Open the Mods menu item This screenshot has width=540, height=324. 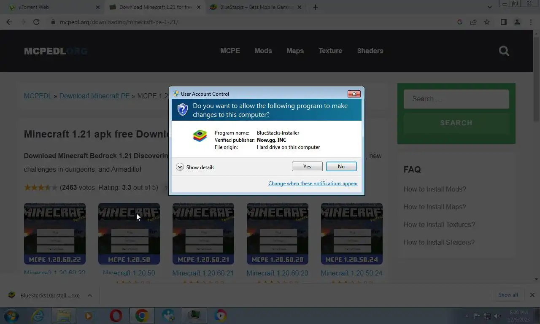pyautogui.click(x=263, y=51)
